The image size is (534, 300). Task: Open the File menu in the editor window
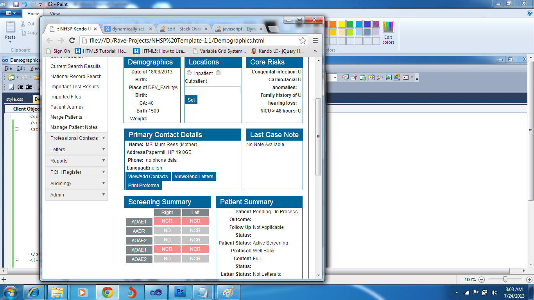(8, 69)
